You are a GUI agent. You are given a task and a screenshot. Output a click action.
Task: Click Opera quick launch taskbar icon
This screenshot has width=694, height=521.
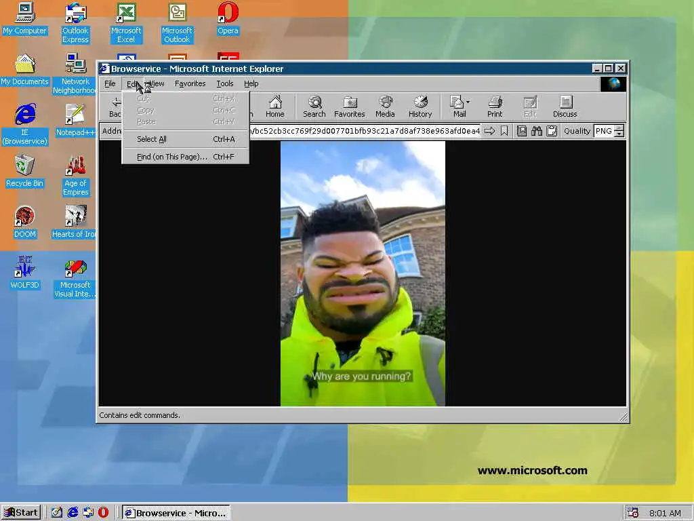tap(103, 513)
